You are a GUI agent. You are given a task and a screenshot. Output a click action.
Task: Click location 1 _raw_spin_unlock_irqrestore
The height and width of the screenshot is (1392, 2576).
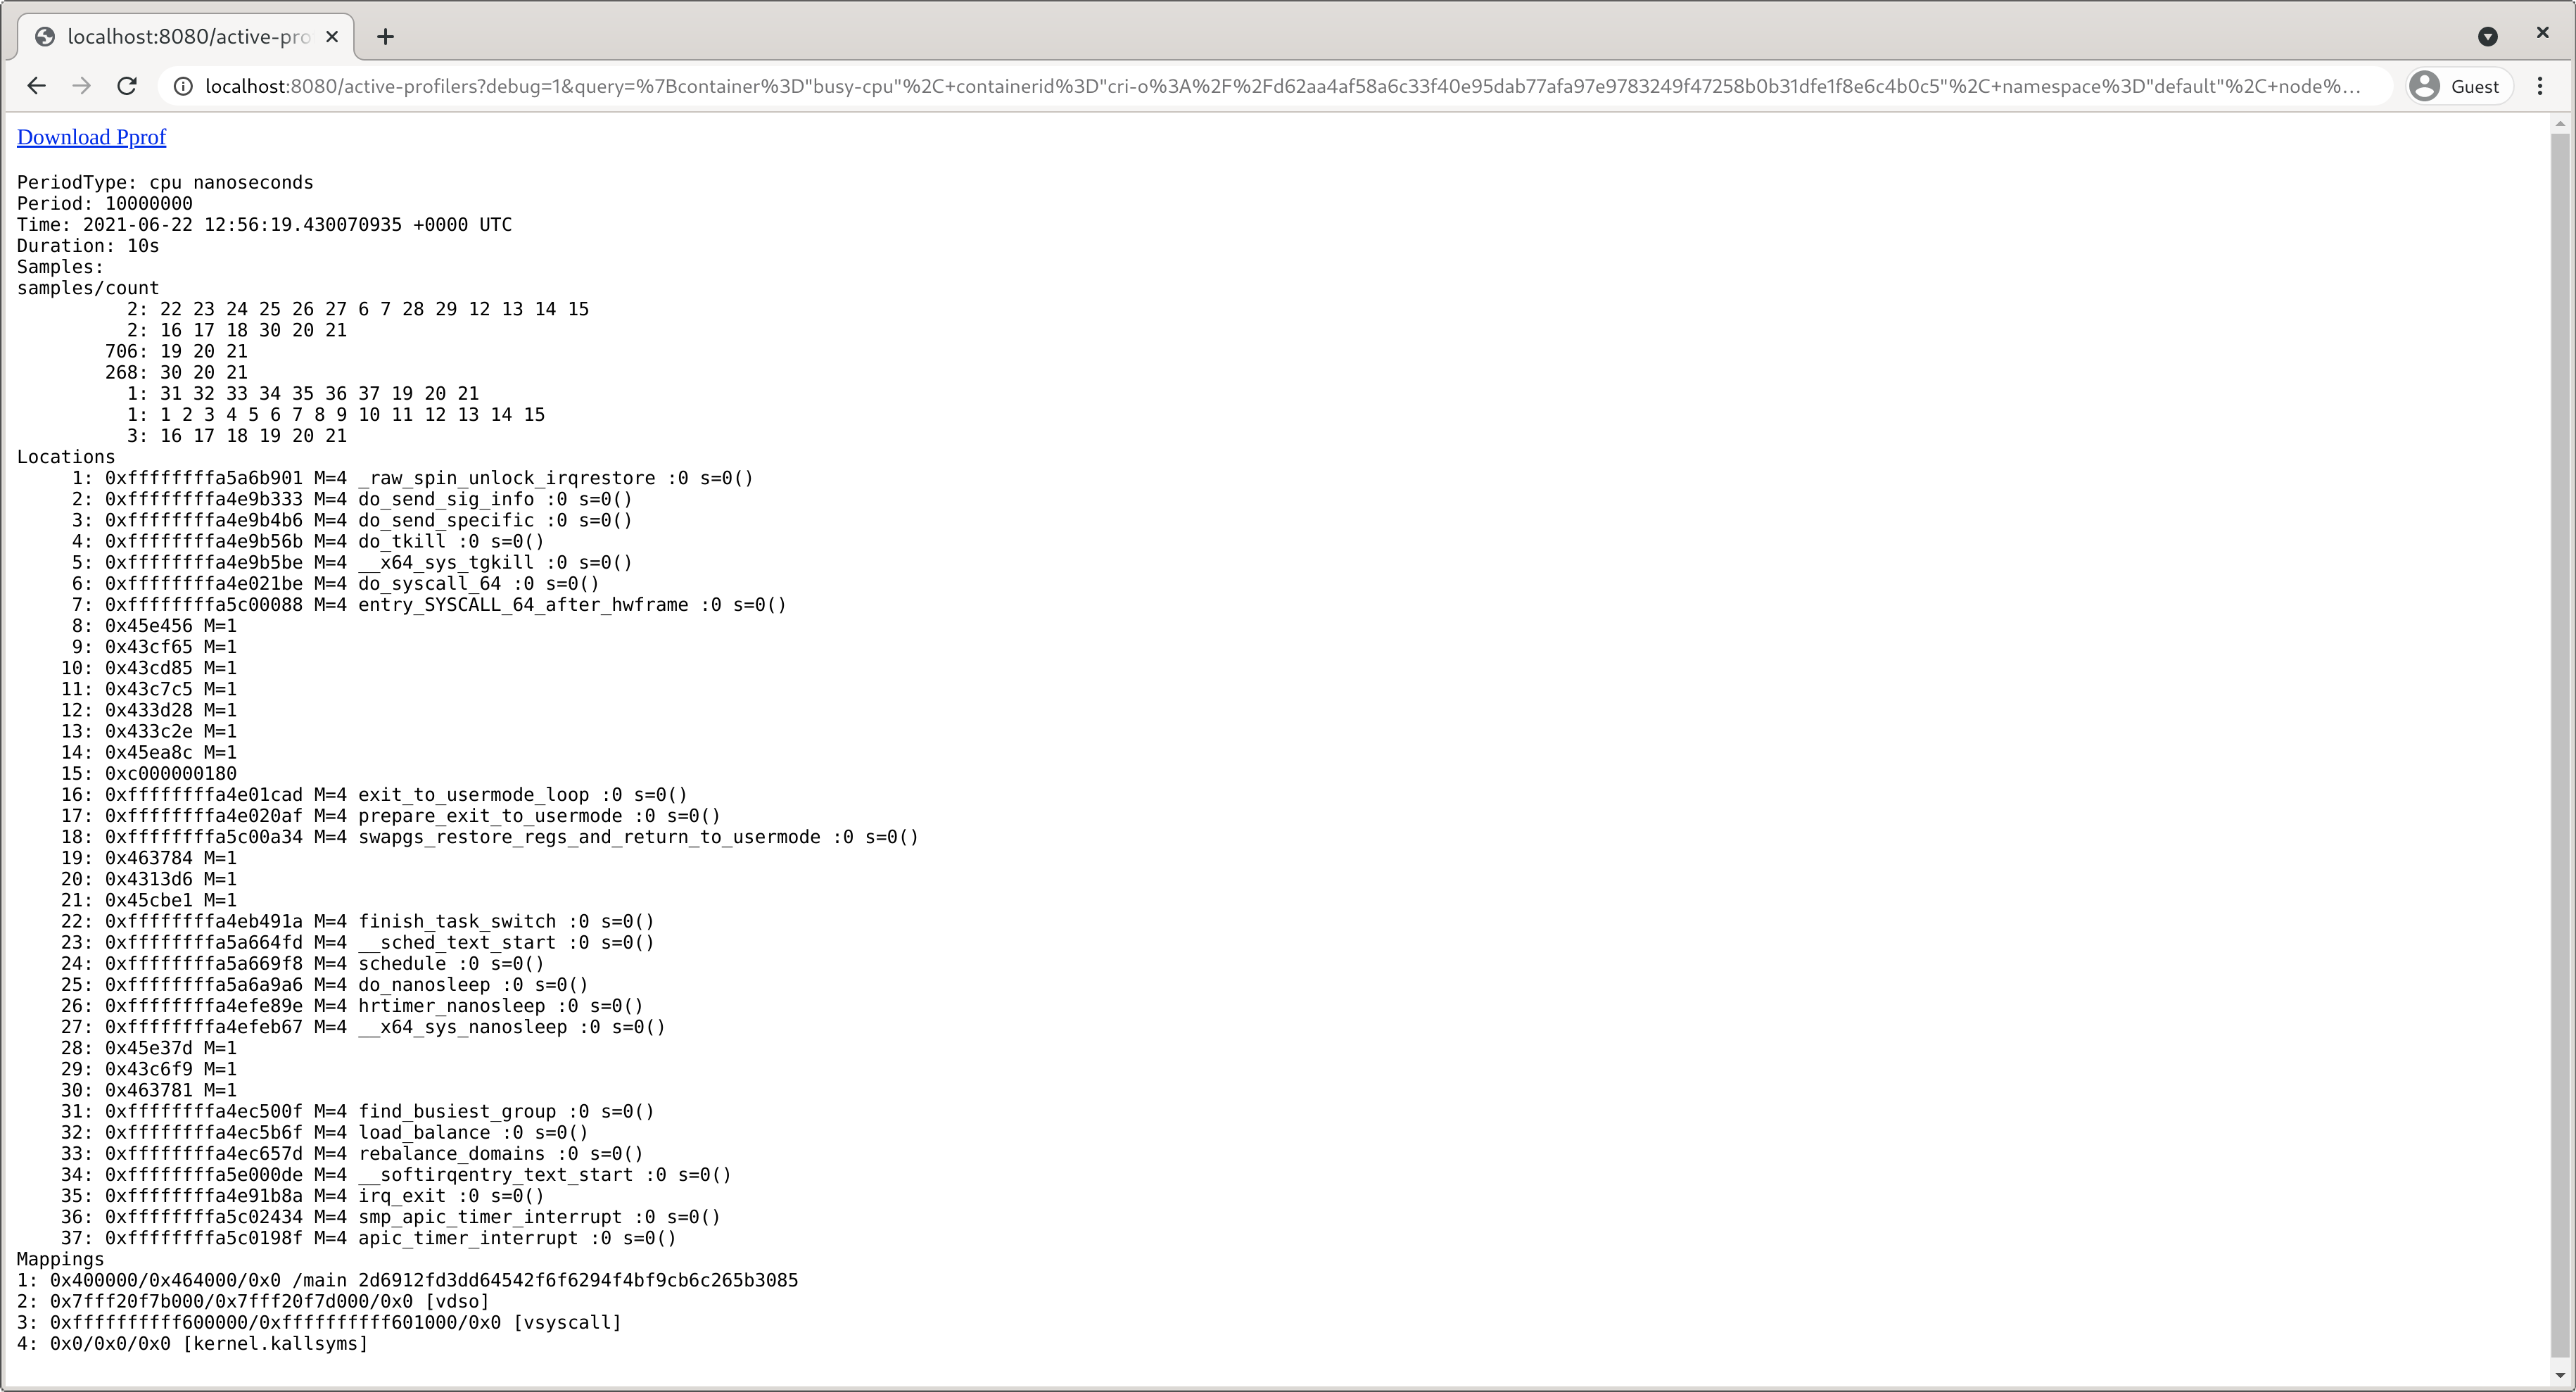[412, 478]
